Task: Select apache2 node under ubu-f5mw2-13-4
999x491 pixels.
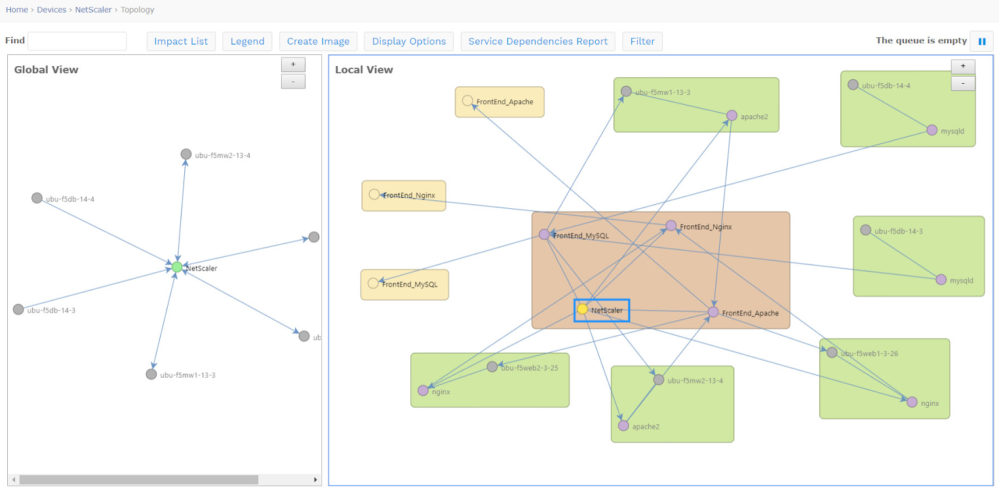Action: [623, 426]
